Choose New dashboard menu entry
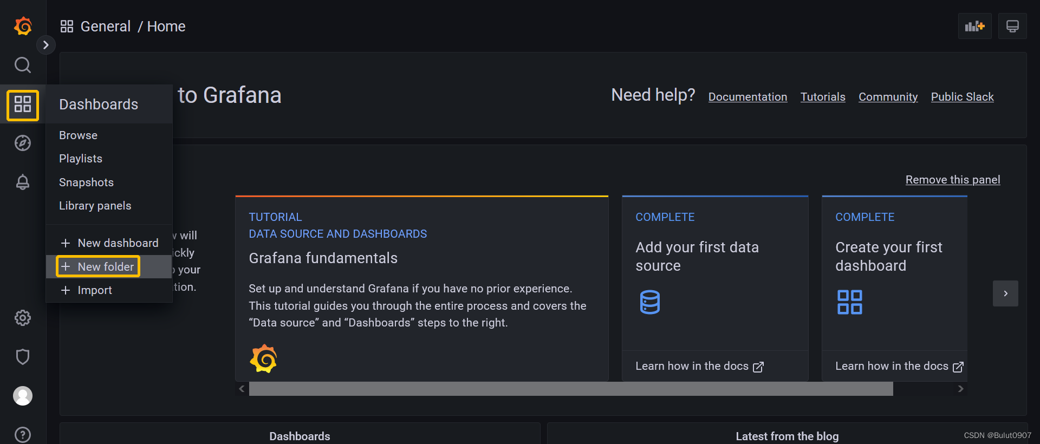 pyautogui.click(x=109, y=243)
